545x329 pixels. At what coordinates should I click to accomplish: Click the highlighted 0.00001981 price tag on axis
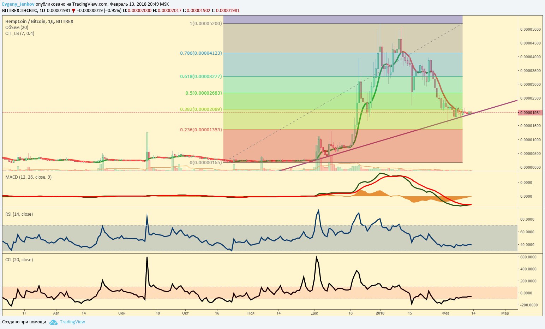531,113
